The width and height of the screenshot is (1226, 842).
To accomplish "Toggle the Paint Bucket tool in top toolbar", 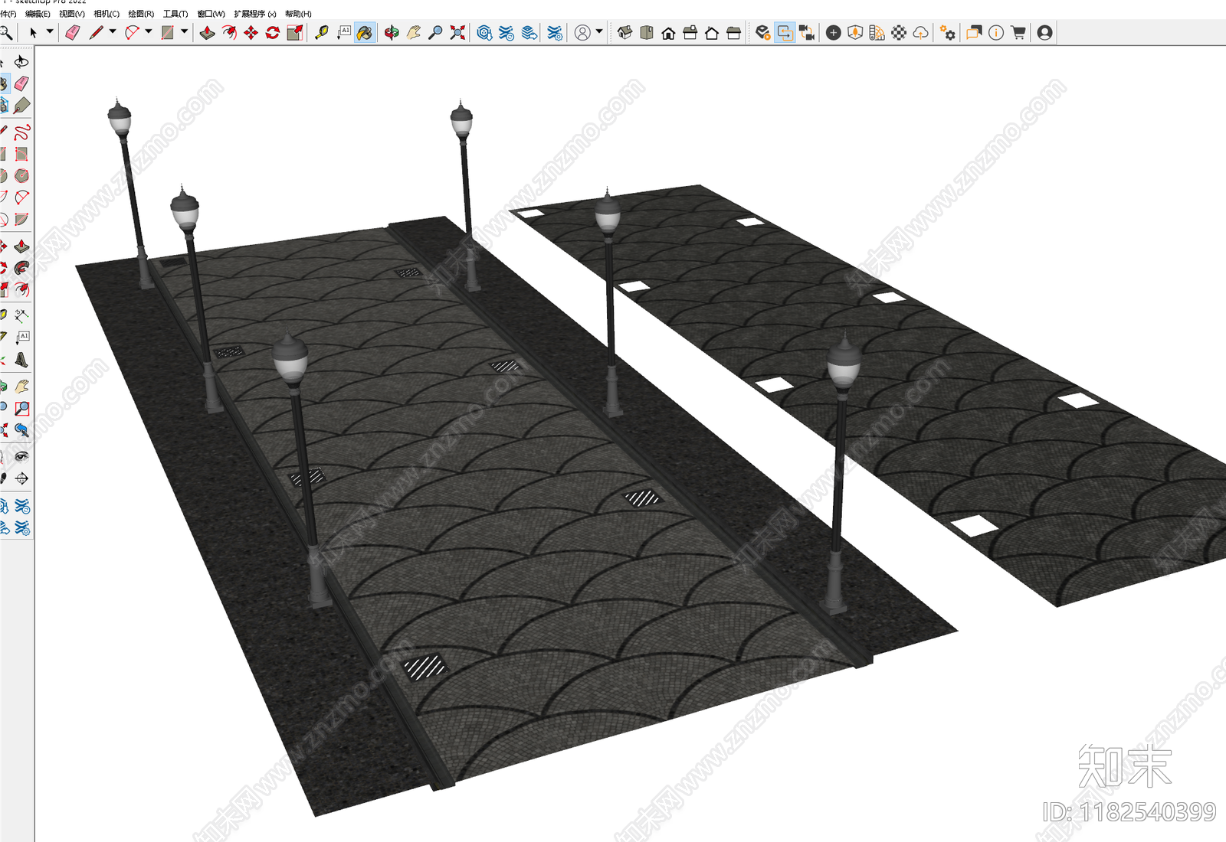I will pyautogui.click(x=365, y=32).
